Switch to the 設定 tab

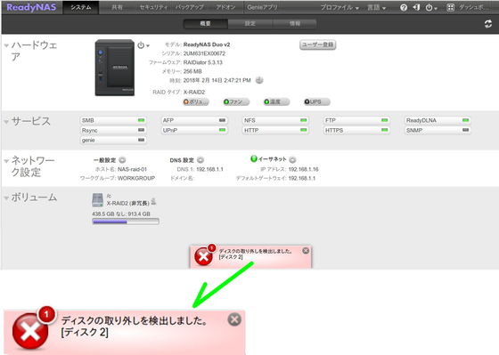250,23
